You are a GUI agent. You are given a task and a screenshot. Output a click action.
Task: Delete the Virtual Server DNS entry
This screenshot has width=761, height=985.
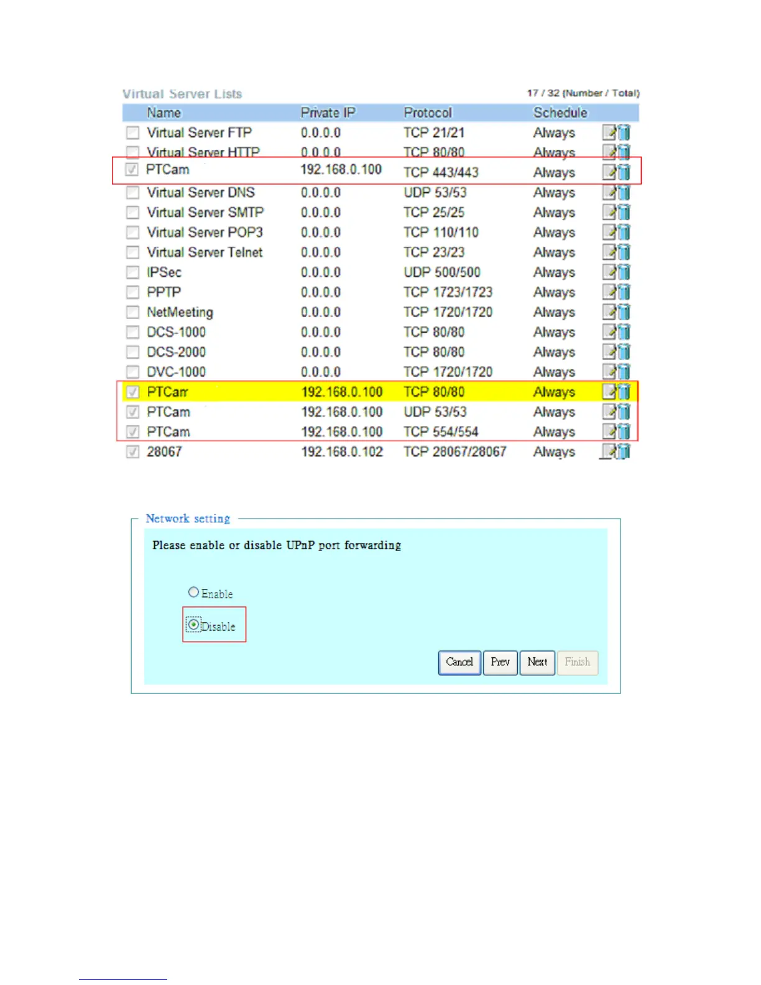coord(624,192)
